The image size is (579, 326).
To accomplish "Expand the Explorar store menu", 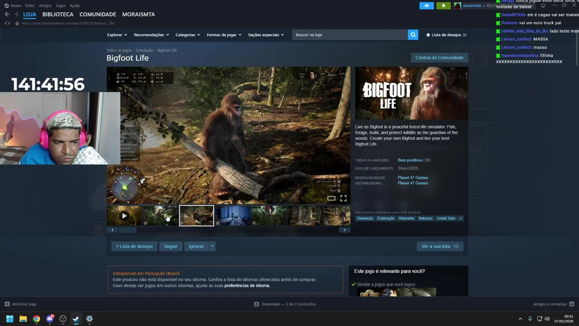I will [x=117, y=35].
